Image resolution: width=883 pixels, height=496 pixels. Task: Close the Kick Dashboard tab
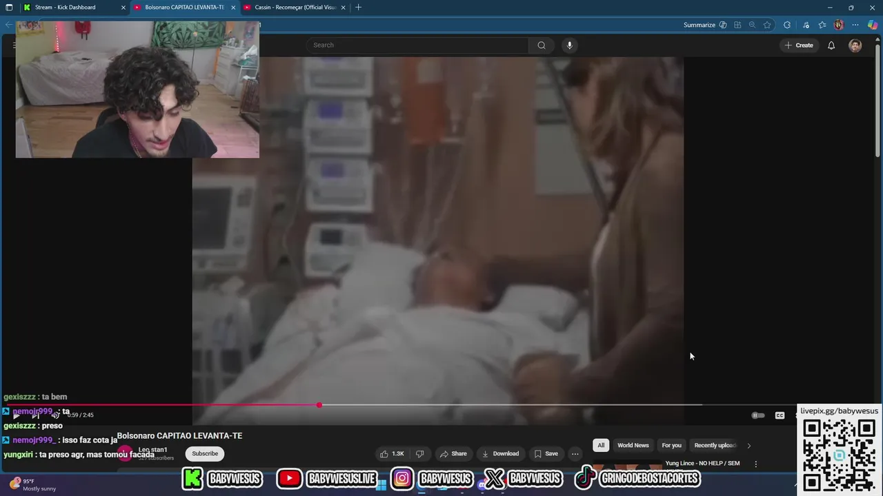click(123, 8)
